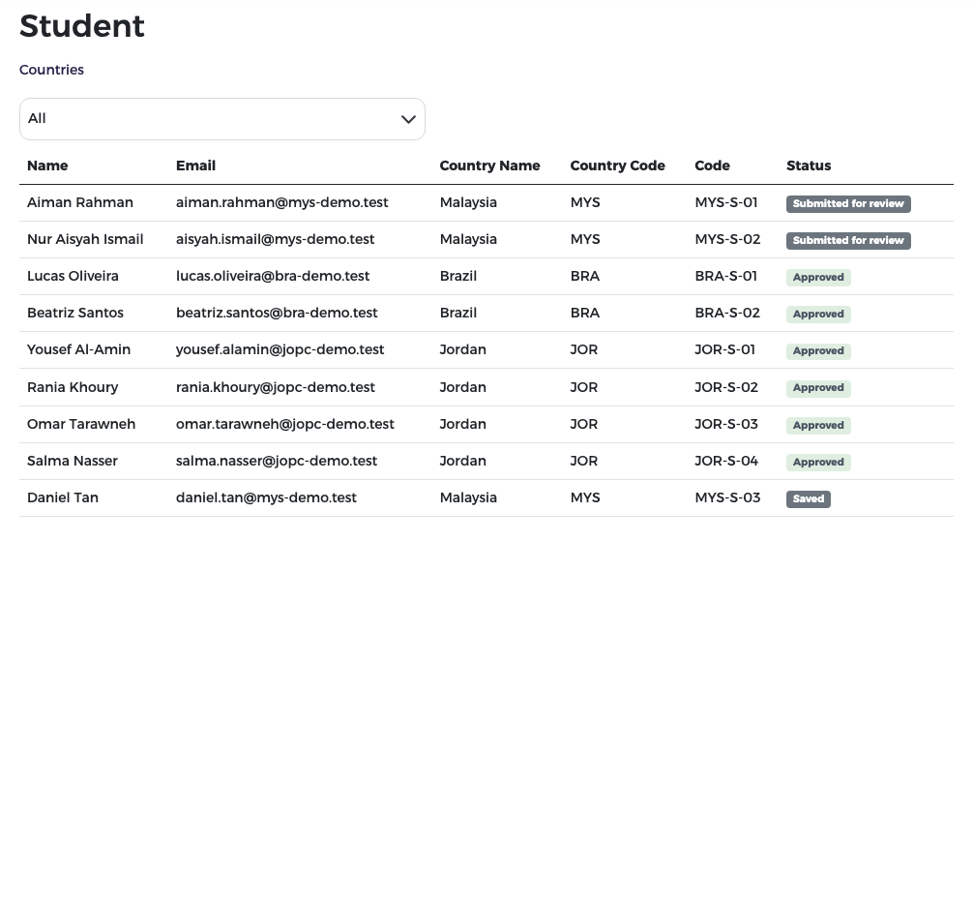Click email beatriz.santos@bra-demo.test

click(x=277, y=313)
